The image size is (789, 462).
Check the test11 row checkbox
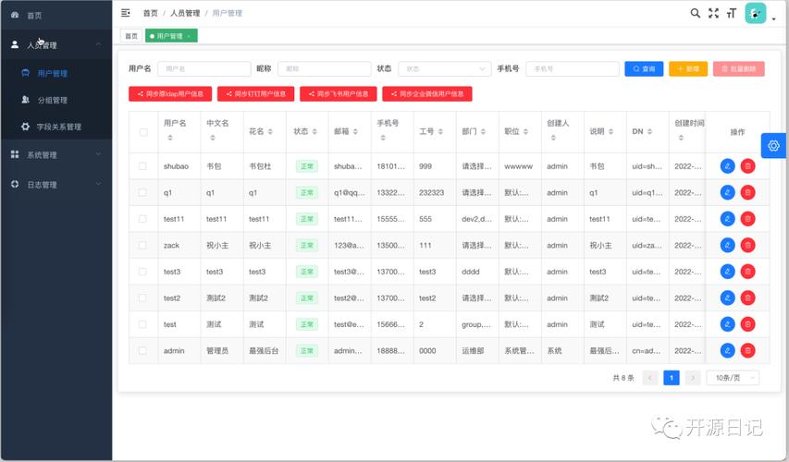coord(142,219)
